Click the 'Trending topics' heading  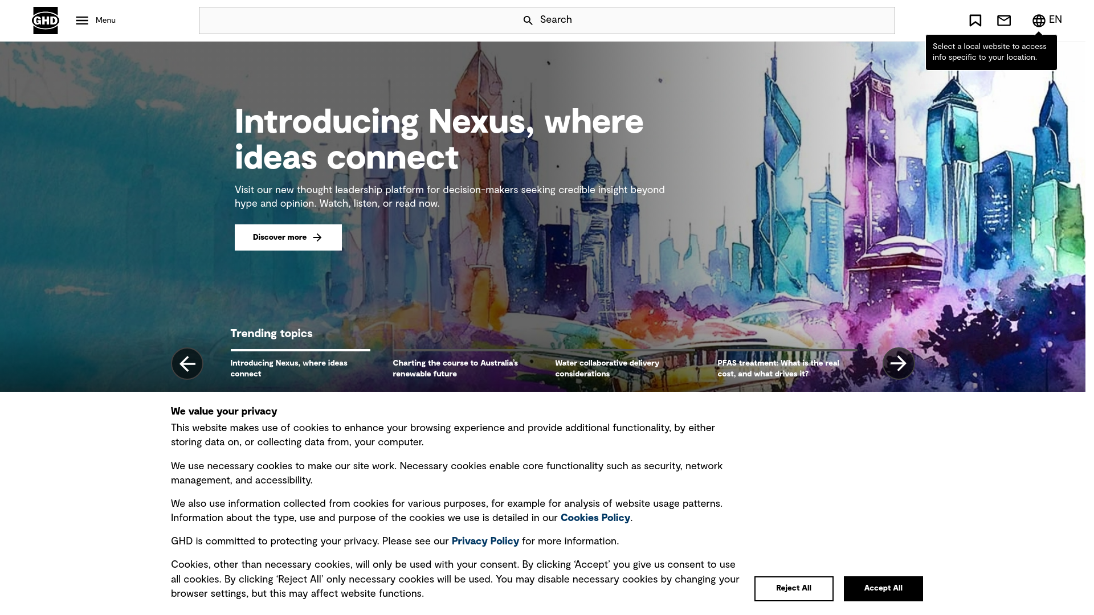click(x=271, y=334)
